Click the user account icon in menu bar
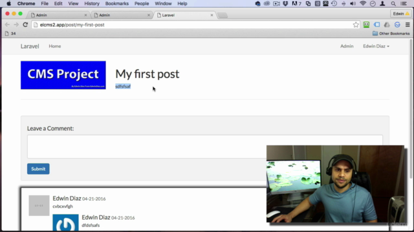This screenshot has width=414, height=232. tap(382, 3)
